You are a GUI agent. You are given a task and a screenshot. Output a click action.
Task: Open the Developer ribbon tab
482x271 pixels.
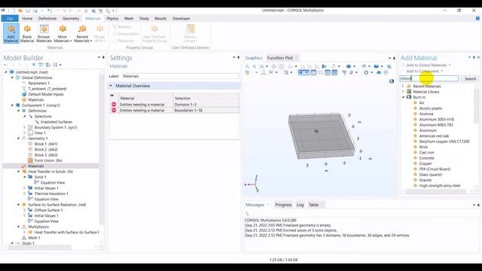(181, 18)
